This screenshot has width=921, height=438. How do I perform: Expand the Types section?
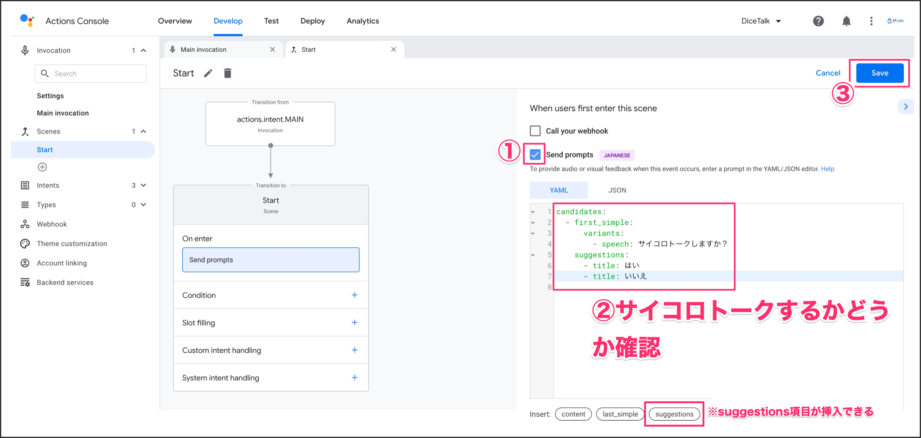click(x=143, y=205)
